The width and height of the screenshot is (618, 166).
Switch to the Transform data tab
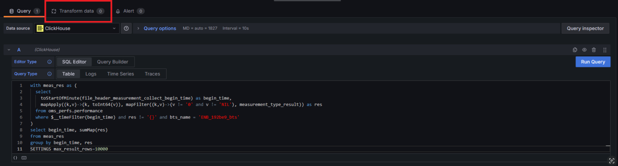[78, 11]
